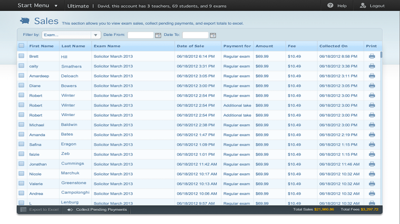Click the 06/18/2012 2:19 PM collected time
Screen dimensions: 400x224
click(x=338, y=134)
